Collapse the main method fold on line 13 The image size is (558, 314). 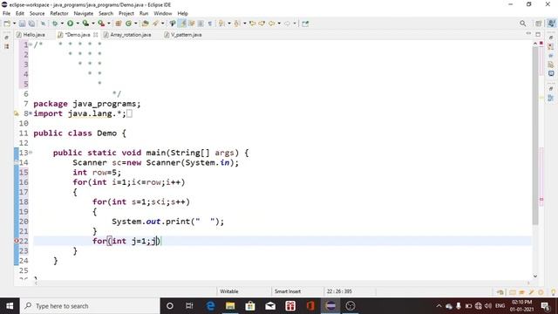31,153
